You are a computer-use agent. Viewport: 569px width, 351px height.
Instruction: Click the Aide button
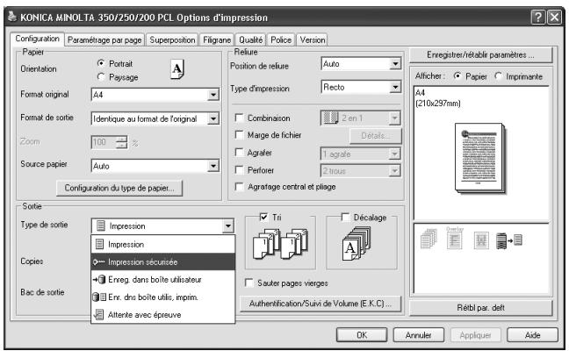pyautogui.click(x=532, y=334)
